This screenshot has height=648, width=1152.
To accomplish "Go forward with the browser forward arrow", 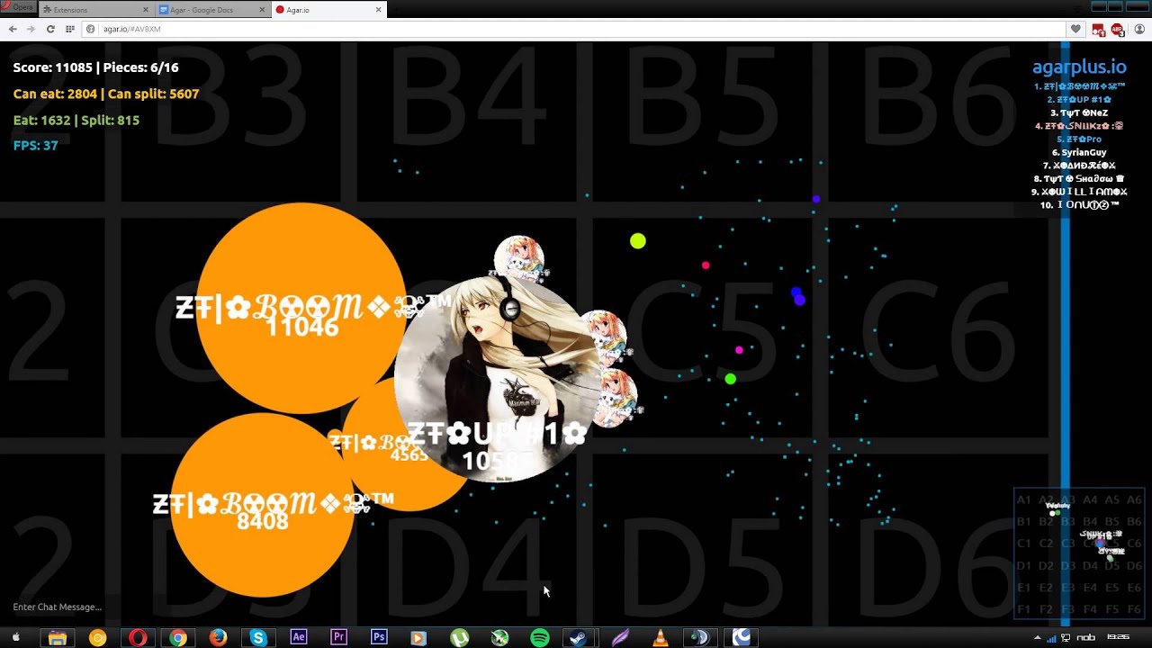I will (x=31, y=29).
